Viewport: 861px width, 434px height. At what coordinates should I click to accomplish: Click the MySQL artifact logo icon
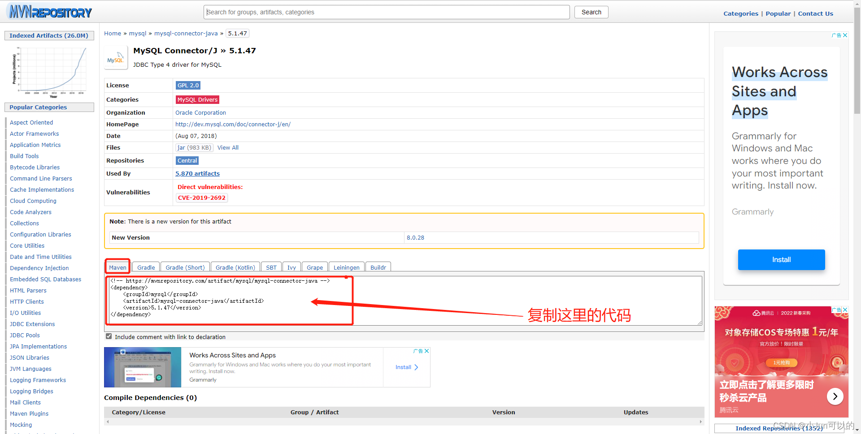(x=116, y=58)
